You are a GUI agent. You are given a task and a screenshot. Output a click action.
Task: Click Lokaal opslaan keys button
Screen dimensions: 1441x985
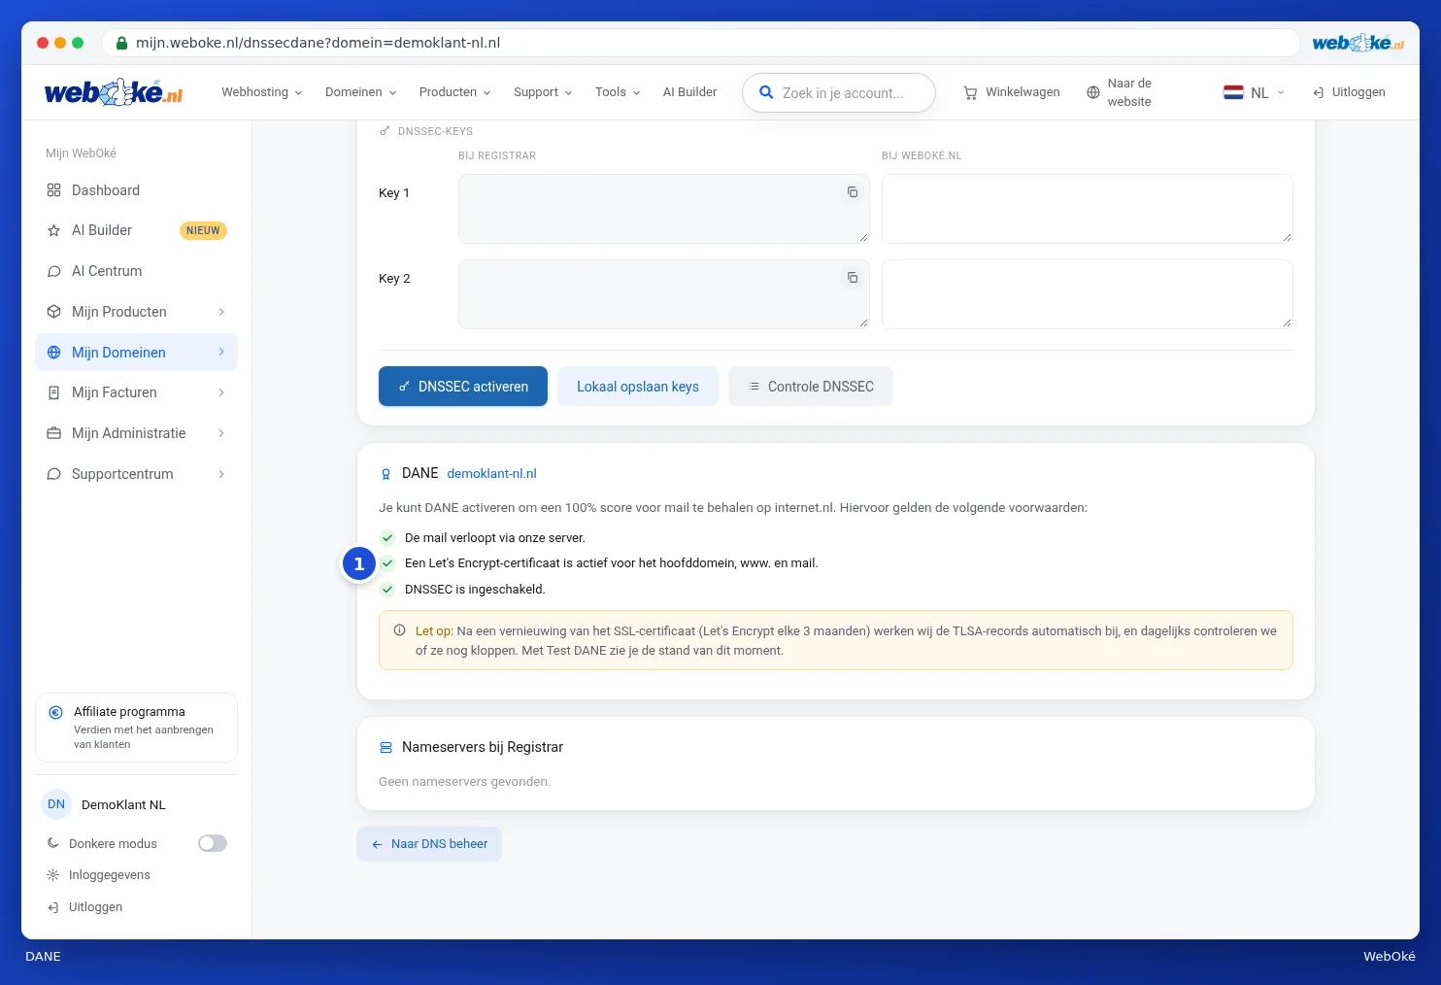click(638, 387)
